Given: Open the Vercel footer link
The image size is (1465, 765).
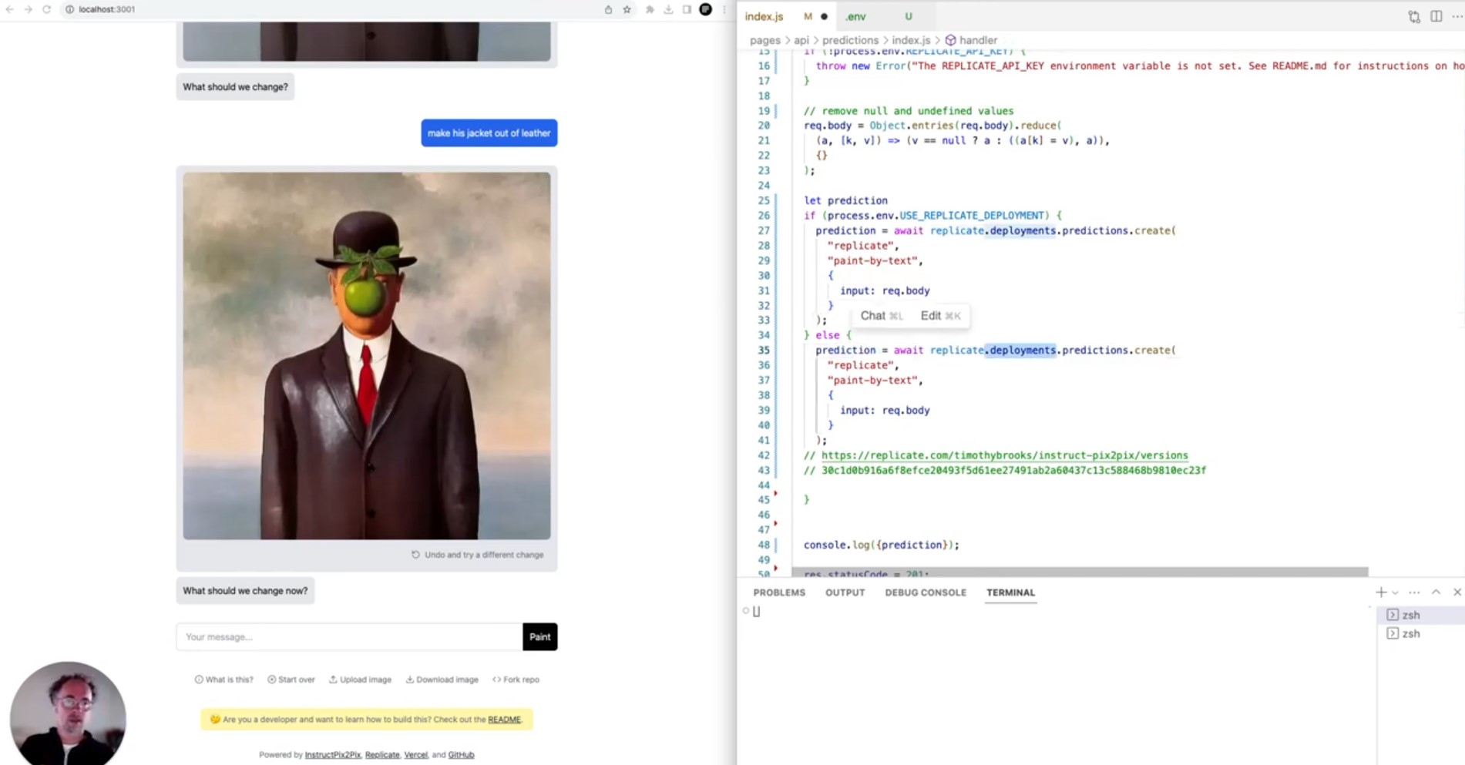Looking at the screenshot, I should pos(415,755).
